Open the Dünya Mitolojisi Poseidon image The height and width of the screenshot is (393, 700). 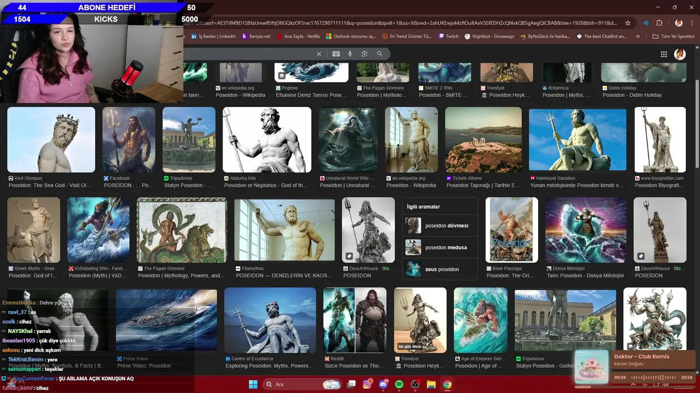(586, 230)
